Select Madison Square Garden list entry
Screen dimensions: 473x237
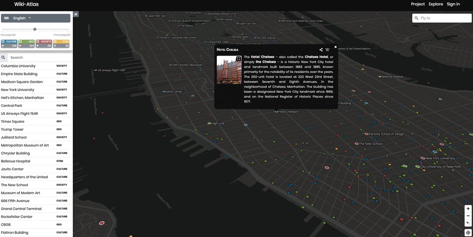pyautogui.click(x=36, y=82)
